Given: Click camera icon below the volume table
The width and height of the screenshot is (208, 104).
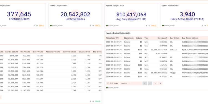Looking at the screenshot, I should [93, 101].
